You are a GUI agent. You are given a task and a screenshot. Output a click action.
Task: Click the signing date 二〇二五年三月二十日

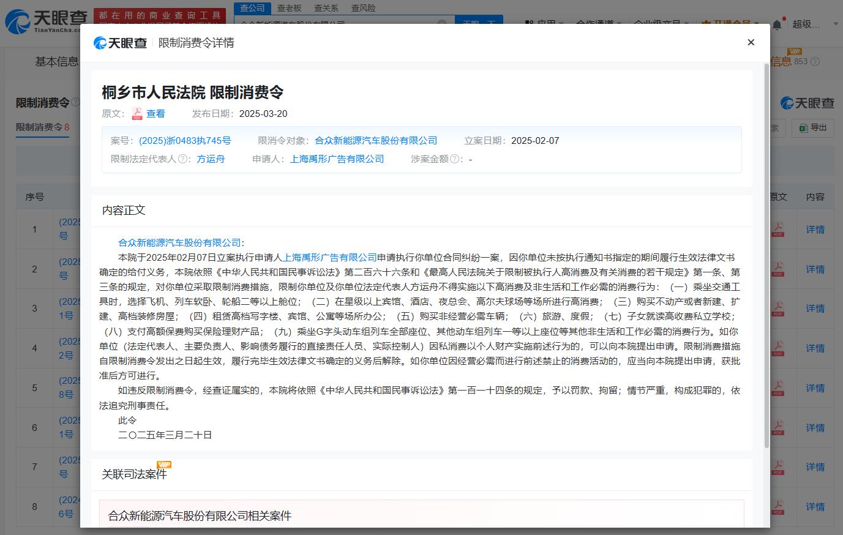(x=165, y=435)
